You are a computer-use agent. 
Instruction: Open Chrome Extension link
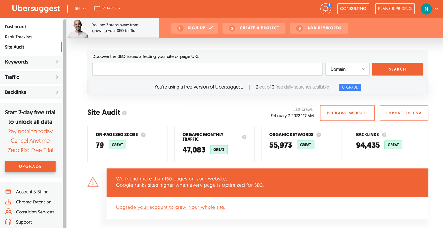(x=34, y=202)
